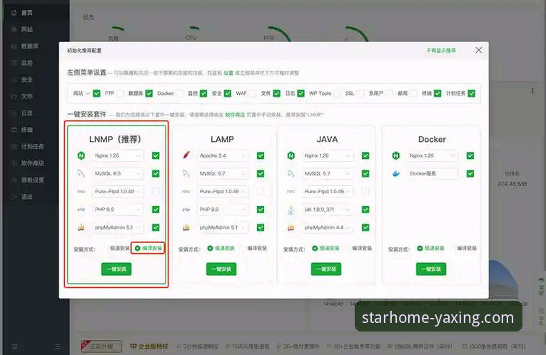Expand 网站 chevron in menu settings row

click(x=88, y=93)
